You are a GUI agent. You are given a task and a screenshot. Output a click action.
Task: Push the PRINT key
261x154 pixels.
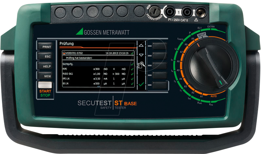click(45, 46)
